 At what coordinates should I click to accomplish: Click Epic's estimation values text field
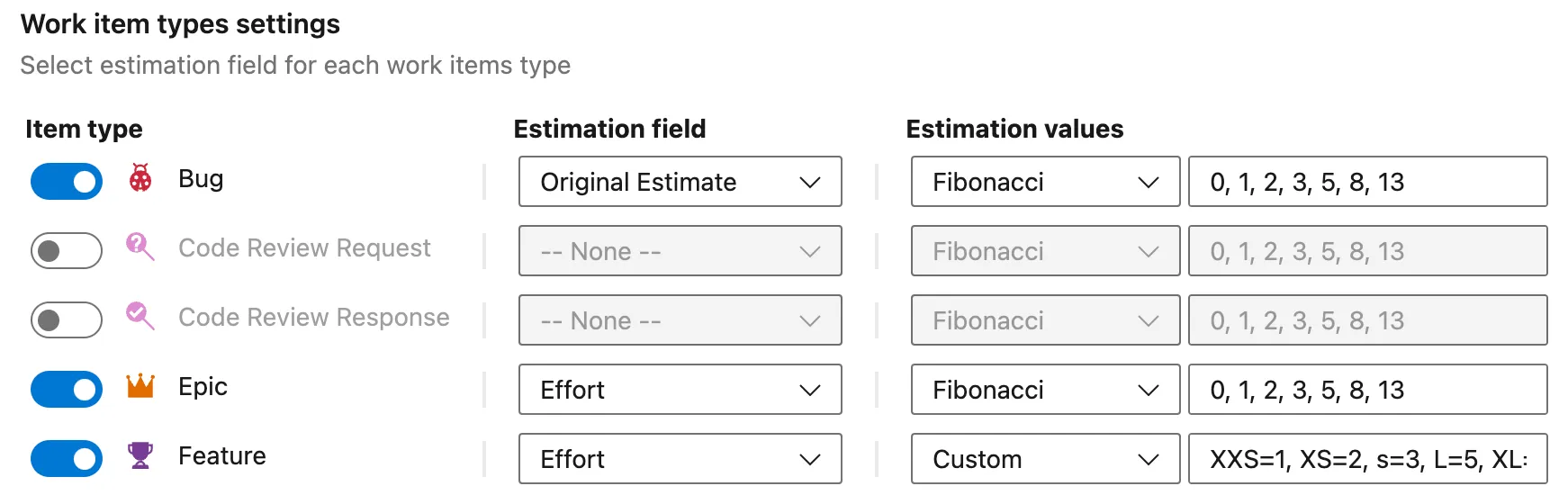(1367, 390)
